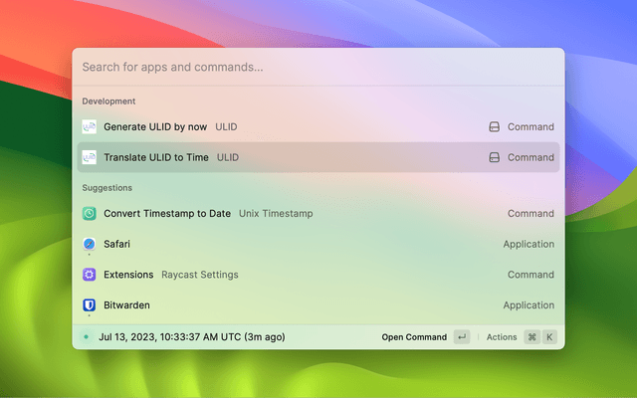Screen dimensions: 637x398
Task: Click the green status dot in footer
Action: point(87,337)
